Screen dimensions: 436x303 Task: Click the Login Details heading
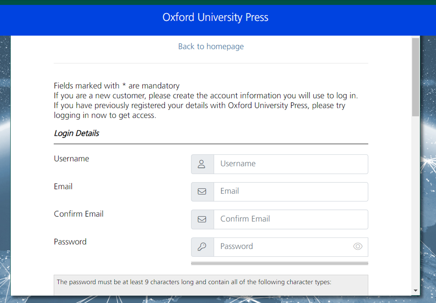(x=76, y=133)
